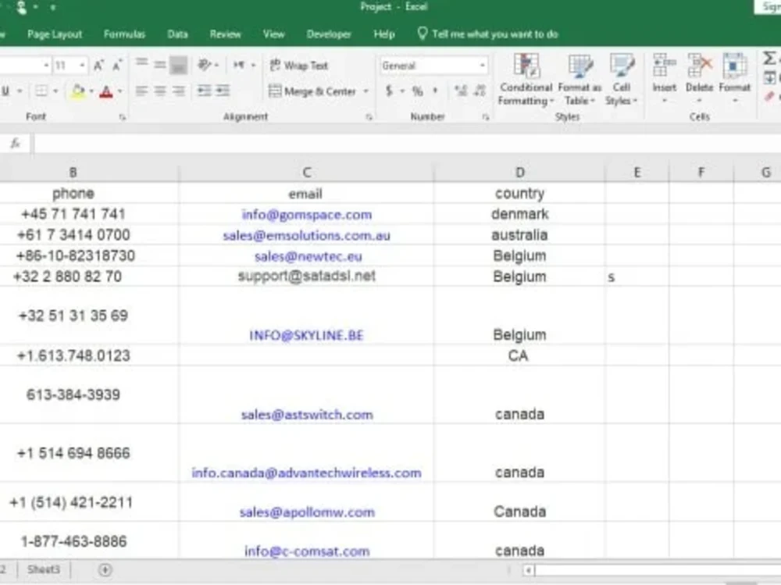Screen dimensions: 781x585
Task: Open the info@gomspace.com link
Action: click(307, 215)
